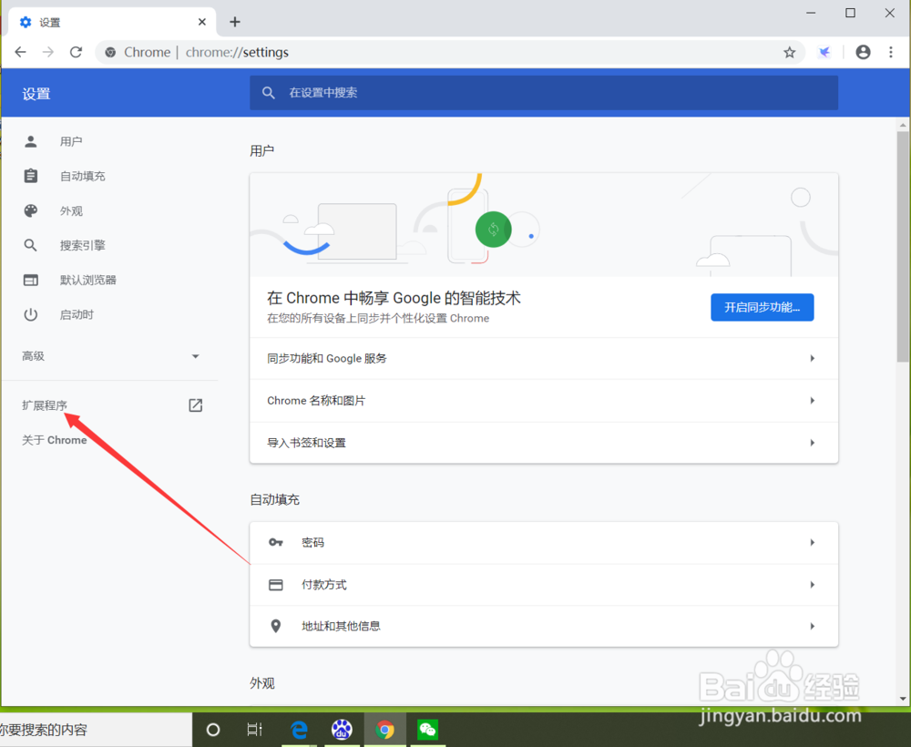Open WeChat from the taskbar
The image size is (911, 747).
coord(427,730)
